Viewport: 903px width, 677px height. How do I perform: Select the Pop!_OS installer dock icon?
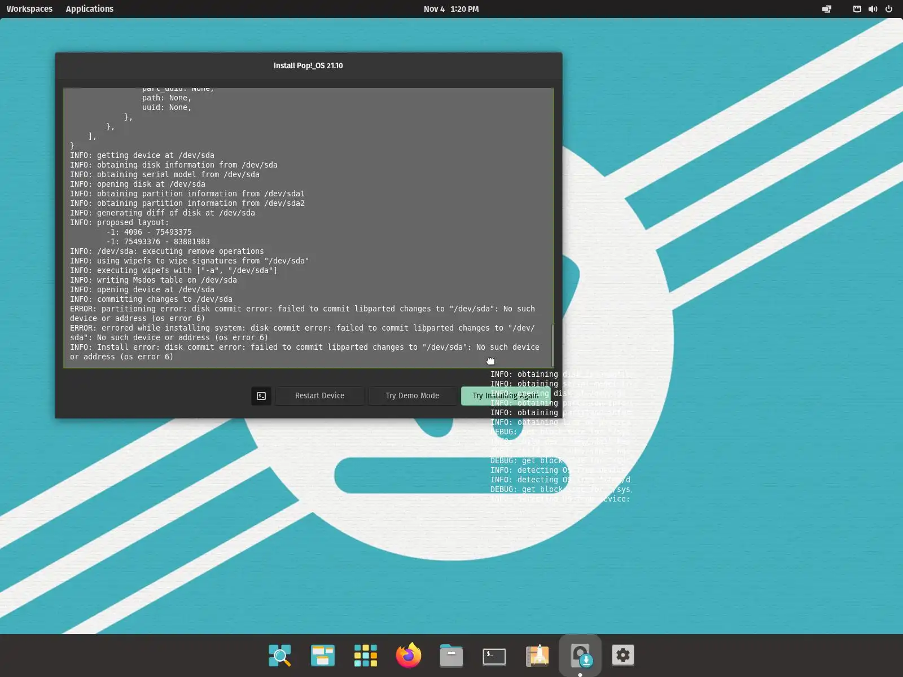(580, 656)
